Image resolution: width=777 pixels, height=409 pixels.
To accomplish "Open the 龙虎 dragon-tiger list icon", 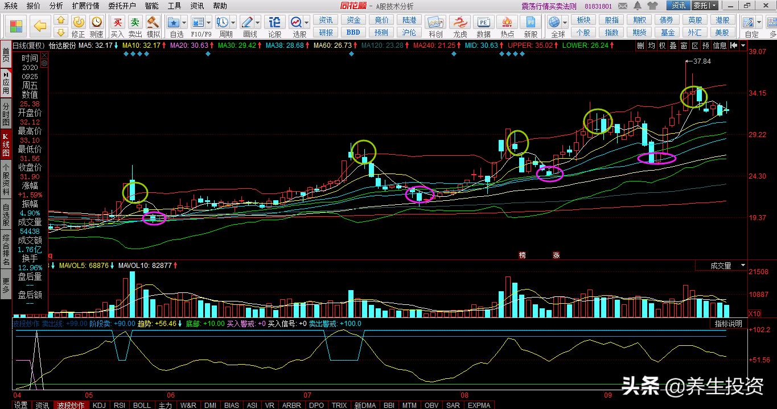I will 460,23.
